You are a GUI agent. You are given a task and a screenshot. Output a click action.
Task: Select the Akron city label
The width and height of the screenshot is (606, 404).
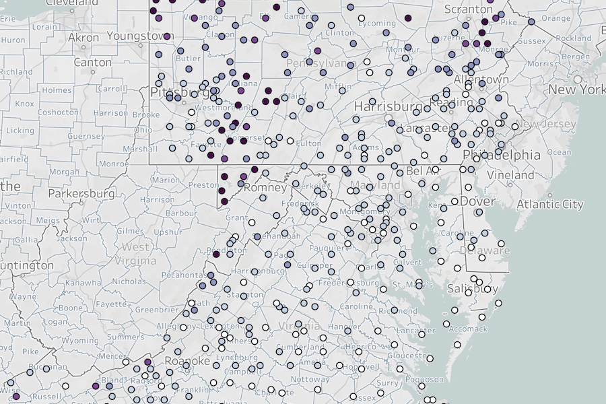[83, 38]
